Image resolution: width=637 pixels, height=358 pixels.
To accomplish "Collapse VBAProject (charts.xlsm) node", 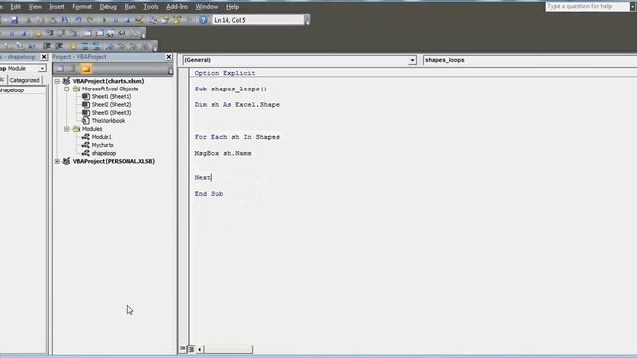I will click(x=57, y=81).
